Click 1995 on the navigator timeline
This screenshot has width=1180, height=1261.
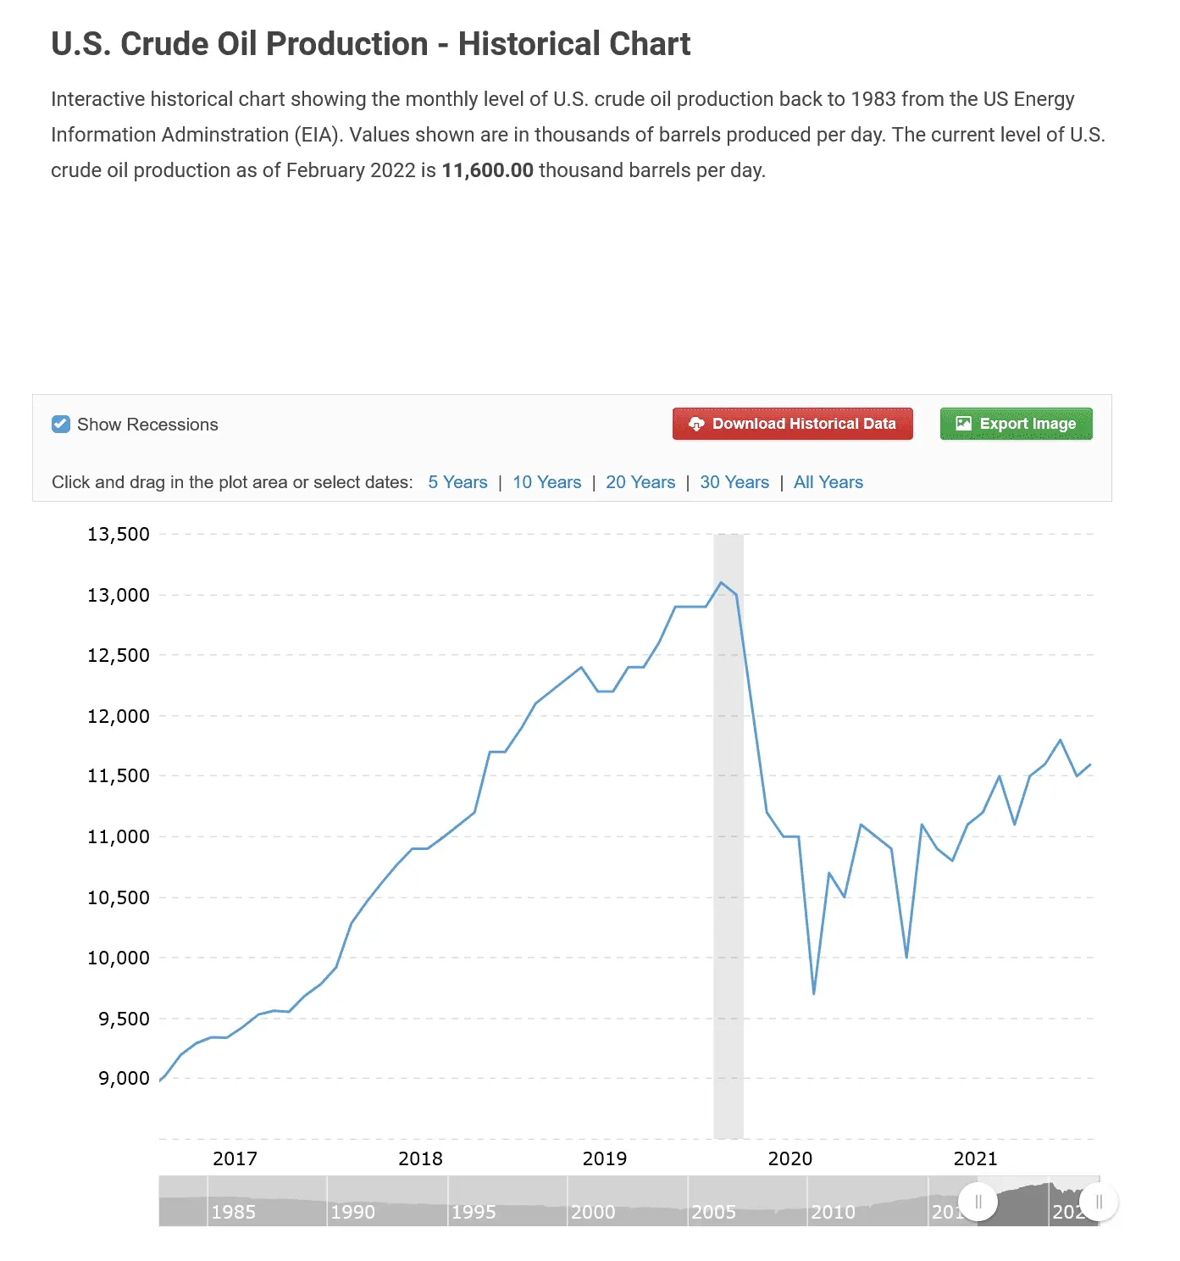click(474, 1212)
